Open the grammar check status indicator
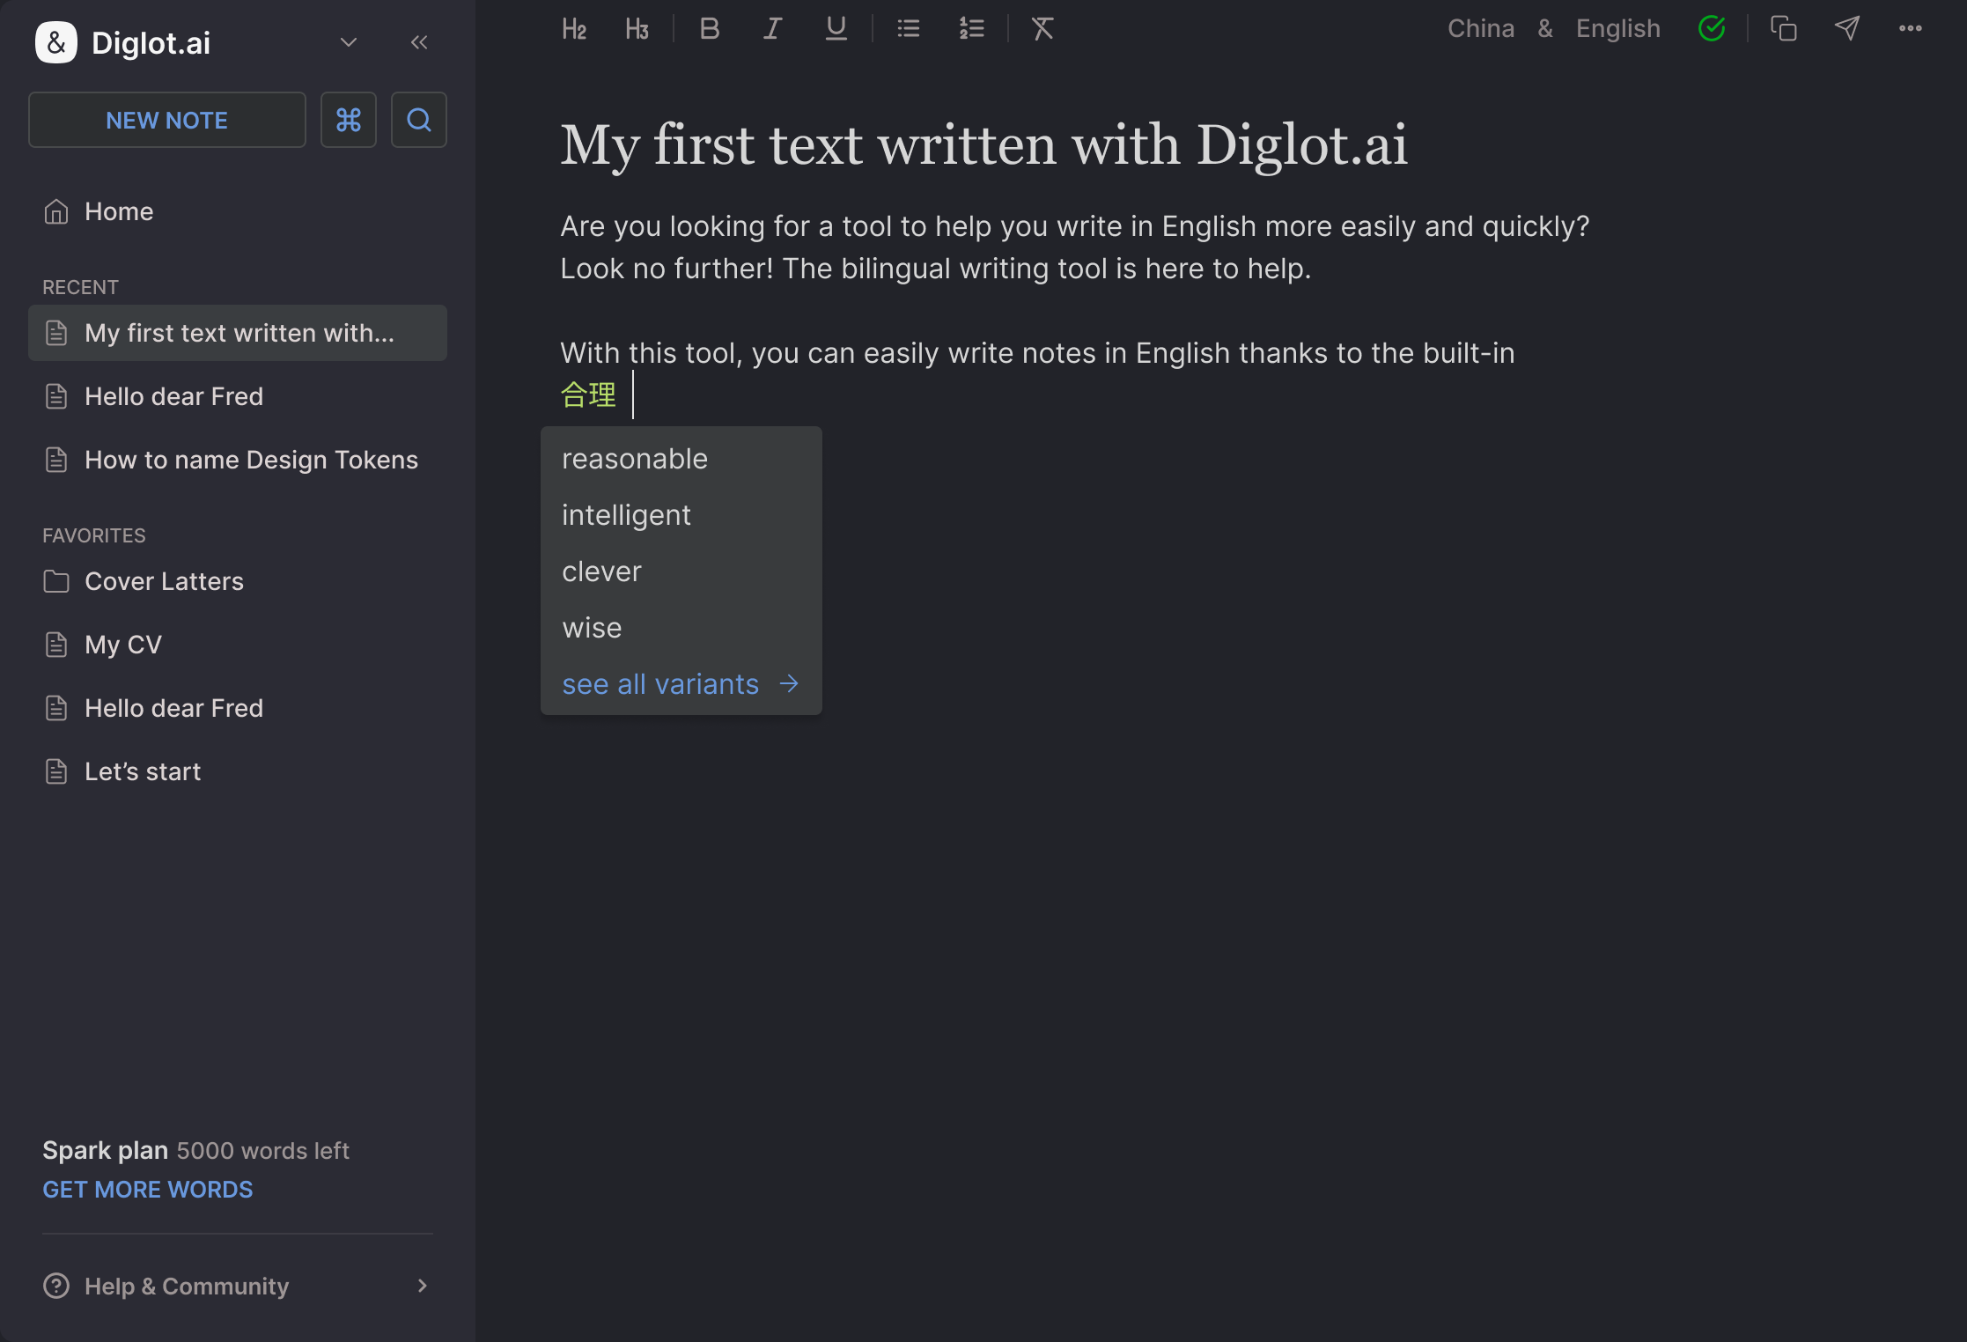This screenshot has width=1967, height=1342. point(1712,28)
